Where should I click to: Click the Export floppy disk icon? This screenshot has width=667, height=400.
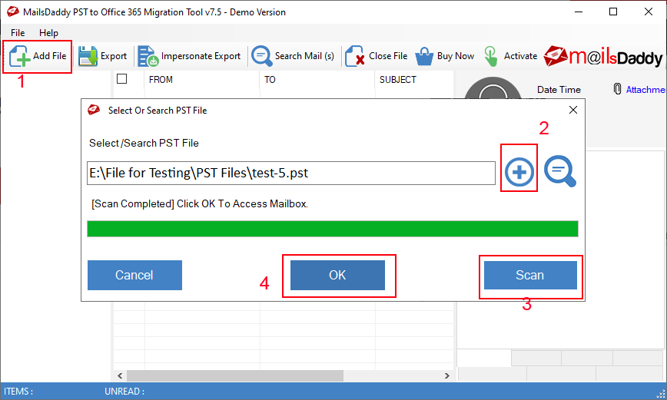pyautogui.click(x=88, y=56)
